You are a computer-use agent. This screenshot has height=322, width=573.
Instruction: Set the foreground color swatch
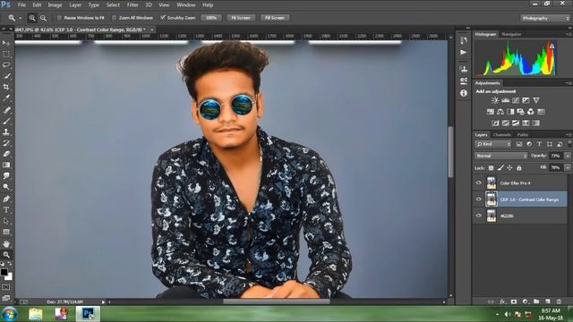pyautogui.click(x=4, y=272)
